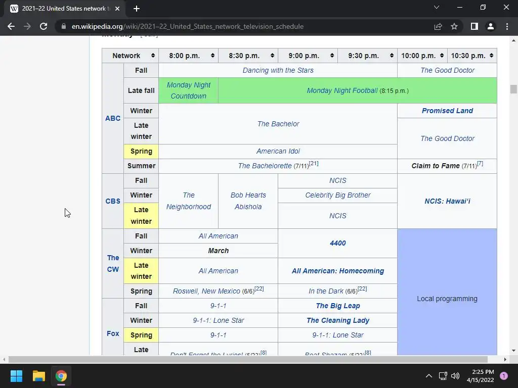The width and height of the screenshot is (518, 388).
Task: Click the vertical scrollbar thumb
Action: click(x=513, y=89)
